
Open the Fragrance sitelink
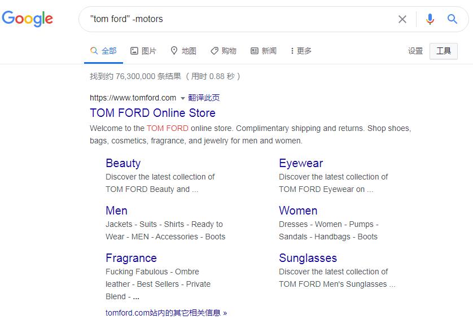[x=131, y=258]
